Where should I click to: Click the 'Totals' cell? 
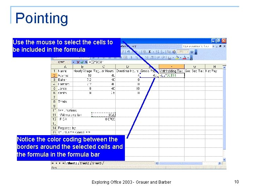point(65,102)
